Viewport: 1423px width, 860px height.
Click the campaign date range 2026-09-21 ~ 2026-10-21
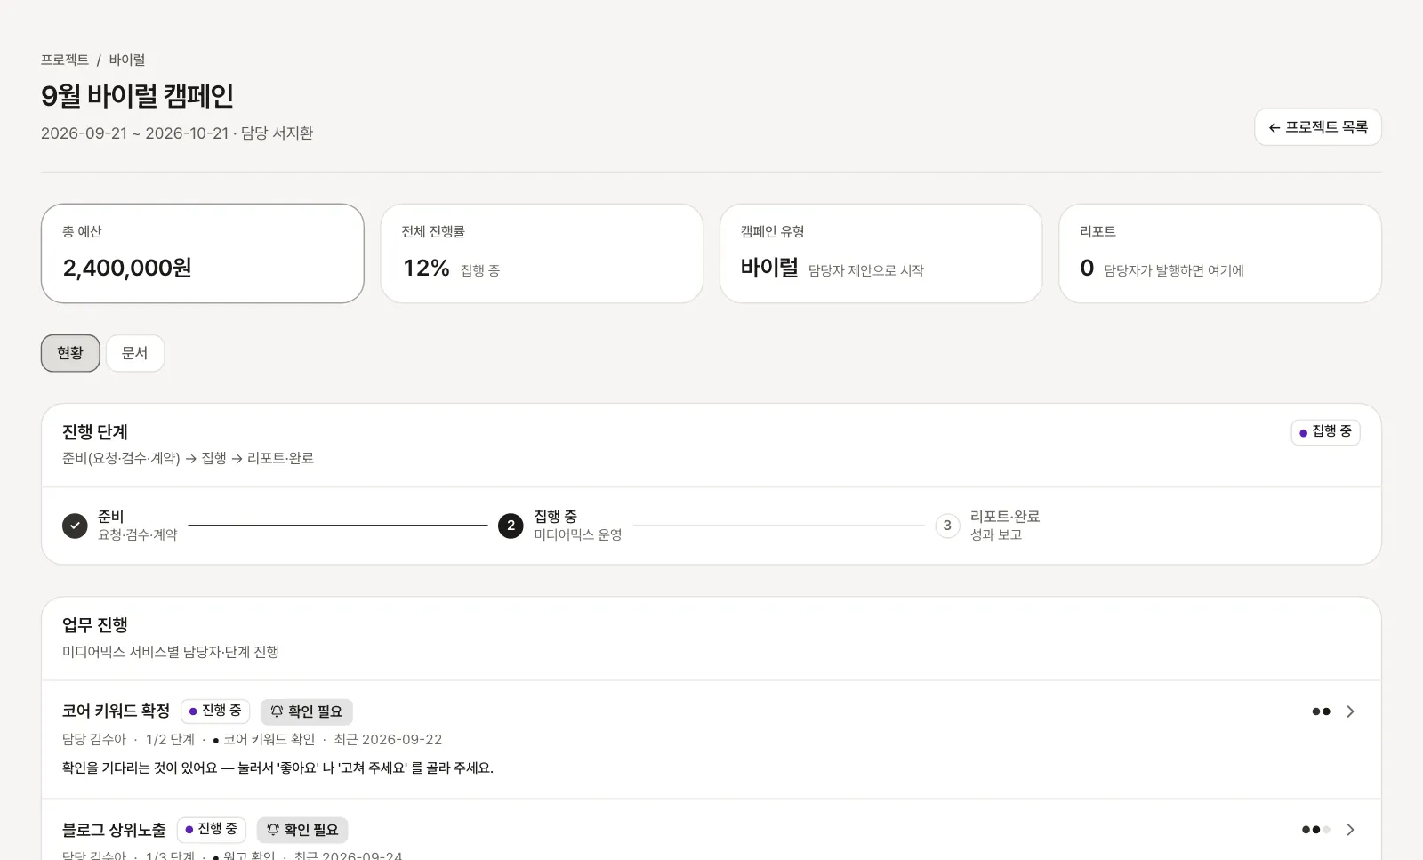[x=135, y=133]
